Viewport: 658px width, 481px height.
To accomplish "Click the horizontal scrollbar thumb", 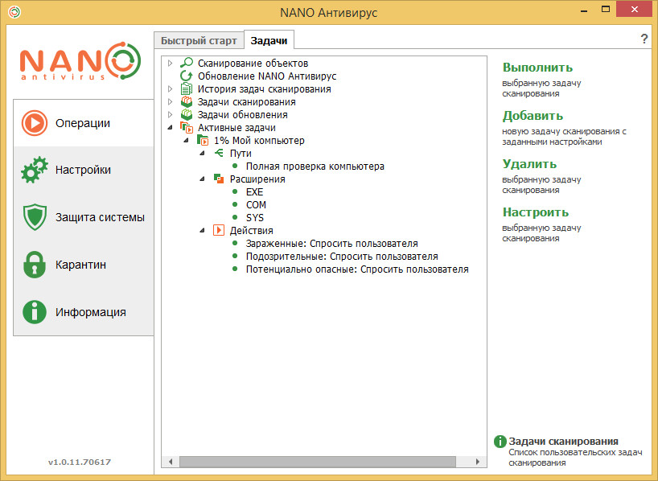I will point(318,462).
